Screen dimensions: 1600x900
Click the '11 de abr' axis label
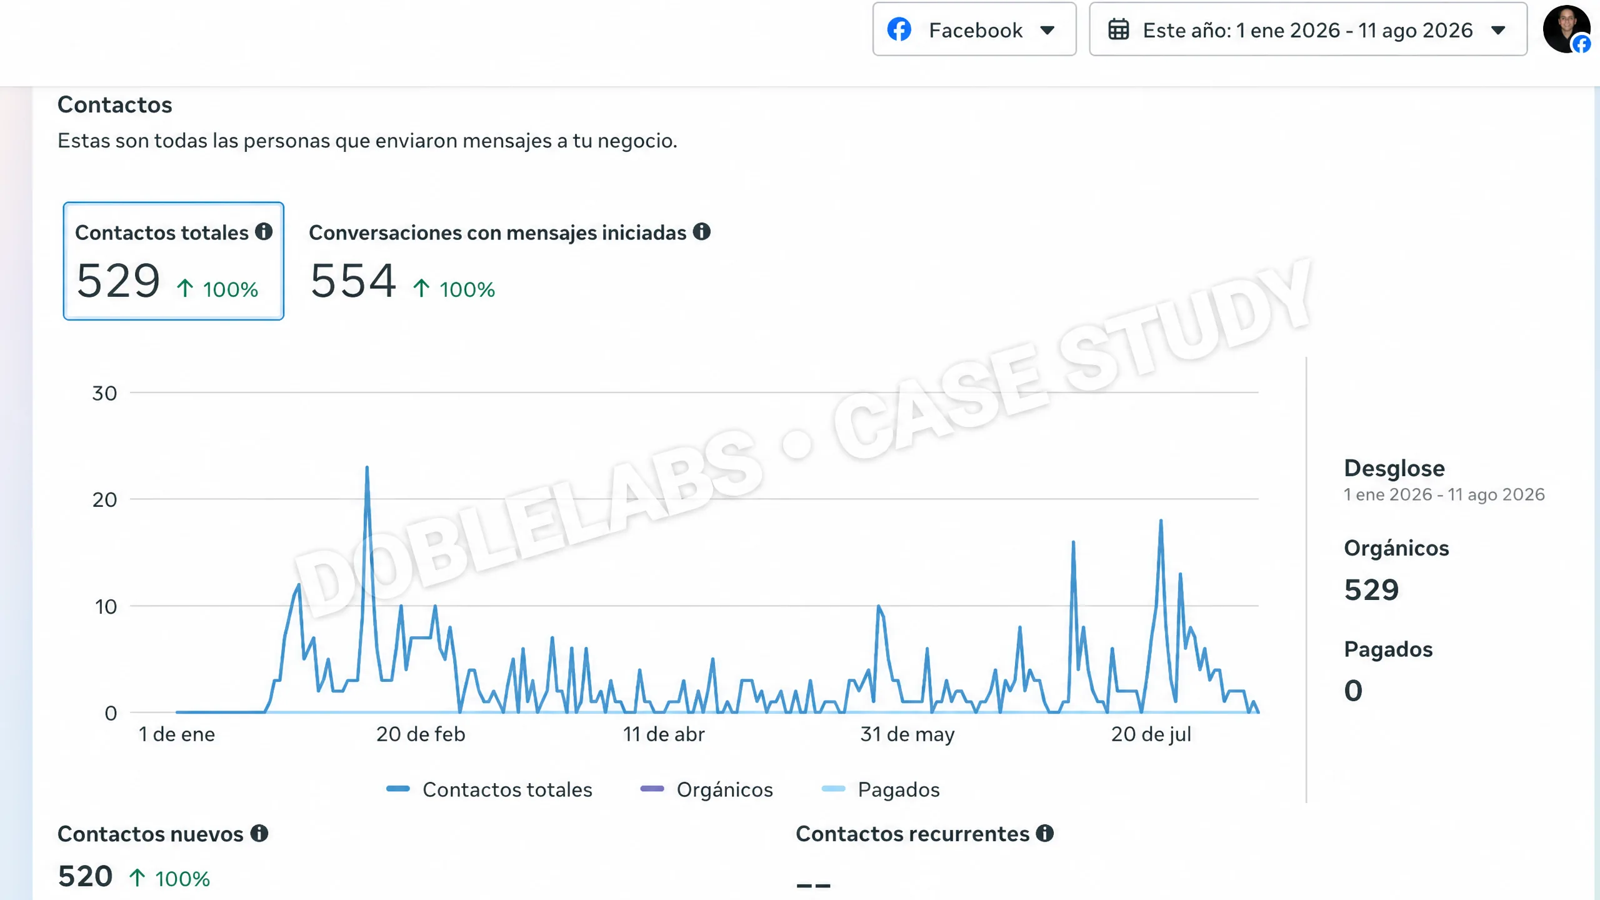point(664,734)
